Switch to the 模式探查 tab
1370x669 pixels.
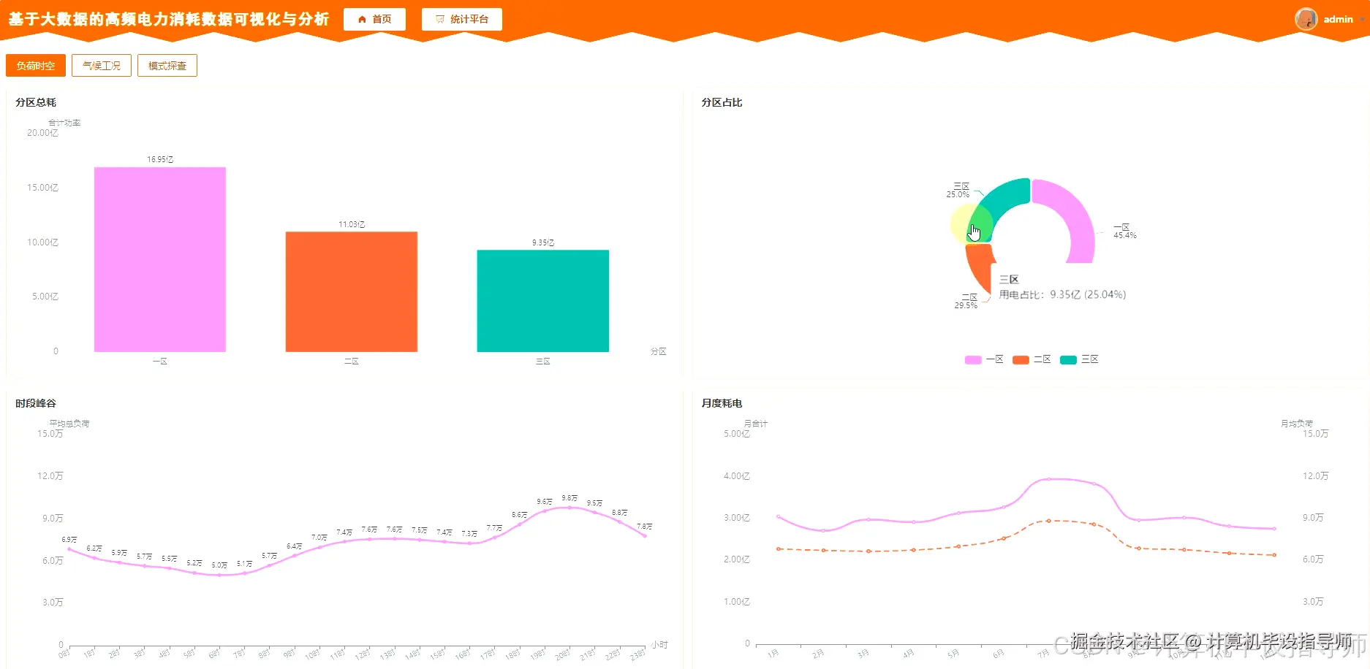[167, 66]
